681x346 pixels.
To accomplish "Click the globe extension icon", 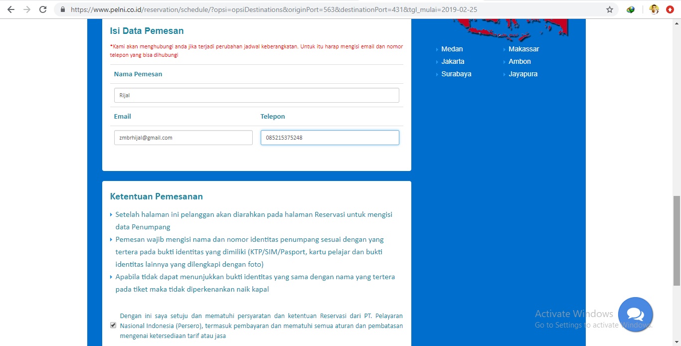I will 630,9.
